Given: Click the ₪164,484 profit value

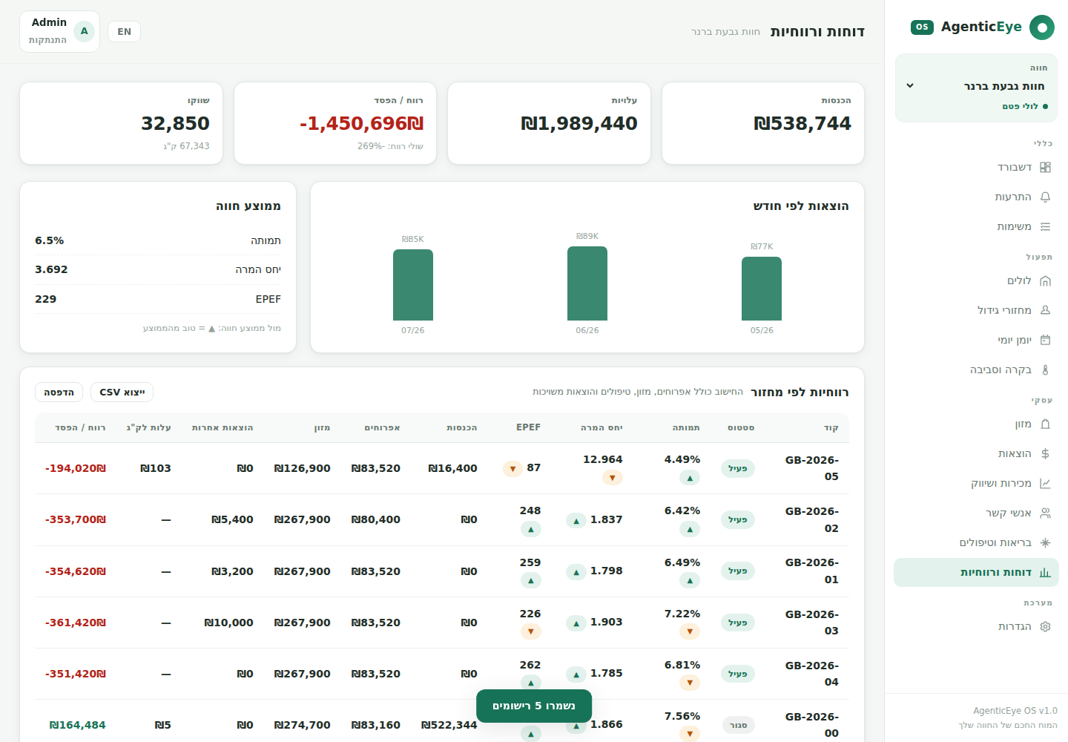Looking at the screenshot, I should [77, 725].
